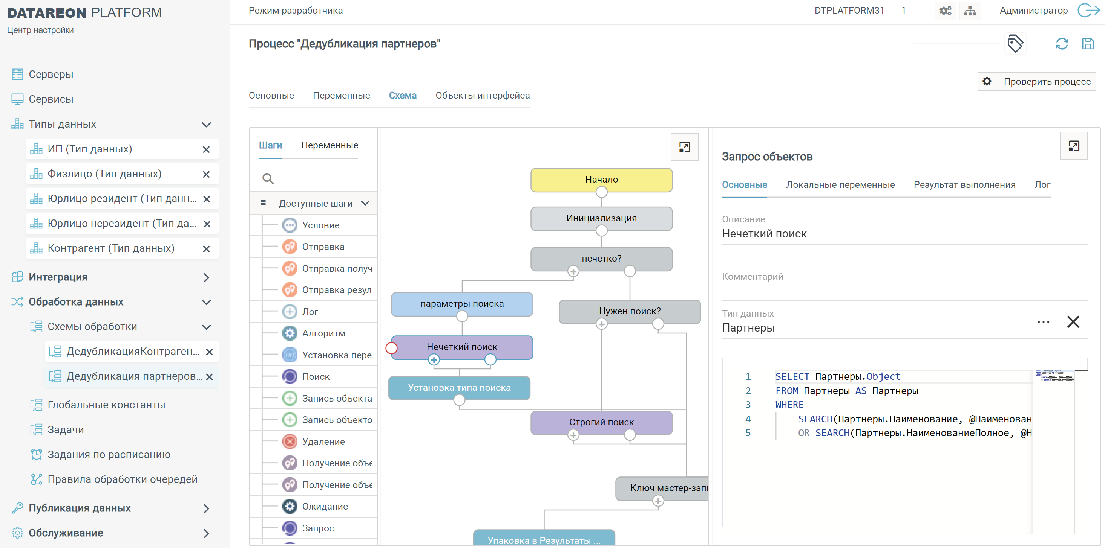The height and width of the screenshot is (548, 1105).
Task: Click the logout arrow icon
Action: pyautogui.click(x=1088, y=10)
